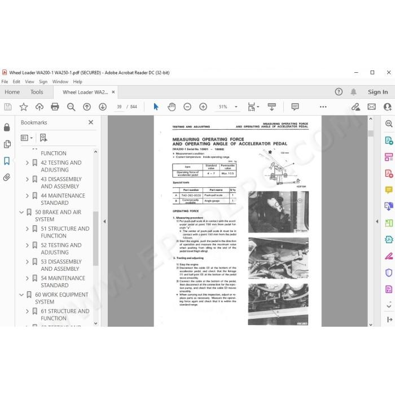Click the Save file icon

tap(8, 107)
